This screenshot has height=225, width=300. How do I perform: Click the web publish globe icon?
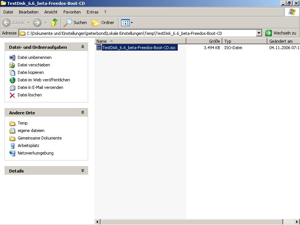12,80
